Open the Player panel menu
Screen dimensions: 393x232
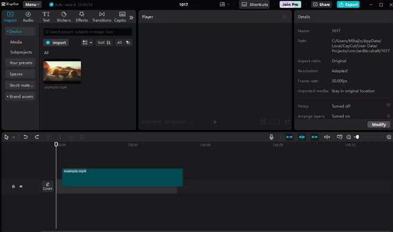[285, 17]
